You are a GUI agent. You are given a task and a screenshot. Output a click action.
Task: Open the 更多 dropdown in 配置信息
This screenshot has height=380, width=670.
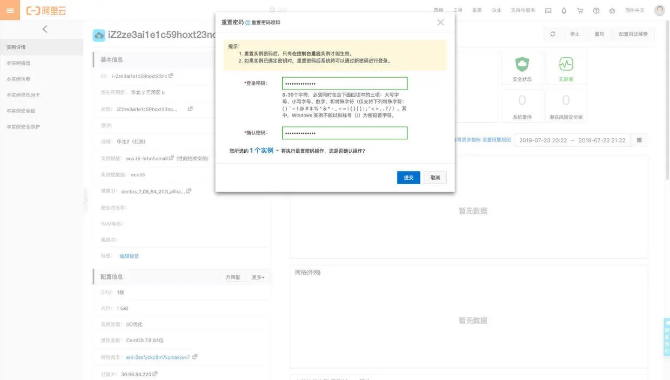[x=258, y=277]
